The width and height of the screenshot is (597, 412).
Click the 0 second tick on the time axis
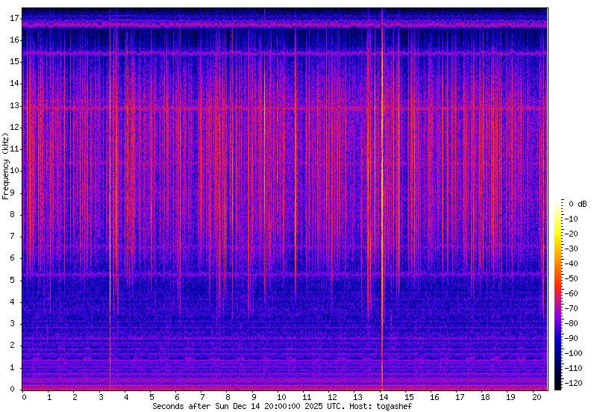click(24, 397)
